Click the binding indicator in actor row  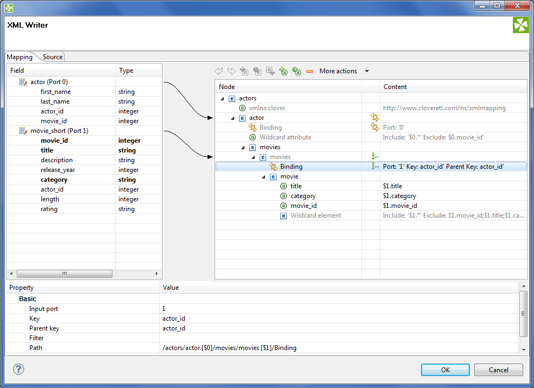coord(375,118)
